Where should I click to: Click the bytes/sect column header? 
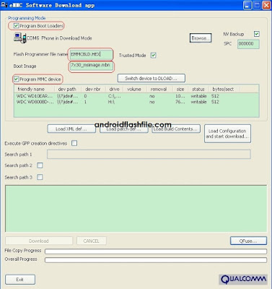coord(224,89)
